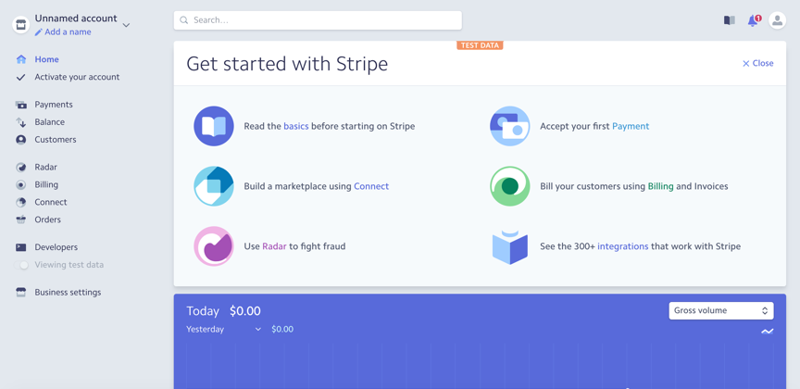This screenshot has width=800, height=389.
Task: Toggle the Viewing test data switch
Action: coord(21,265)
